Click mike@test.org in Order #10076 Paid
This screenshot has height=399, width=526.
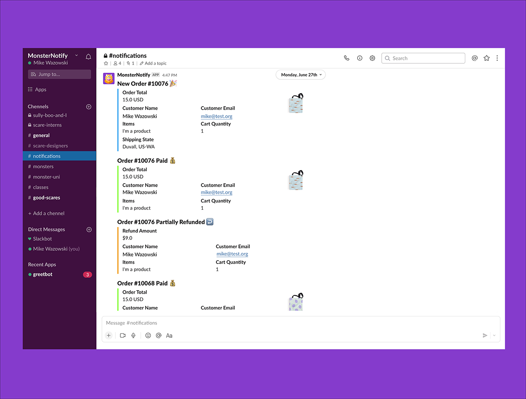coord(217,192)
